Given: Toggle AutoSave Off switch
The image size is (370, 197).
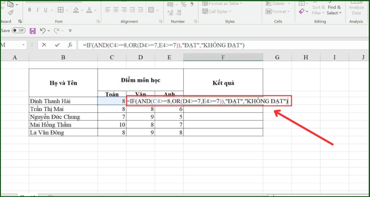Looking at the screenshot, I should click(x=18, y=30).
